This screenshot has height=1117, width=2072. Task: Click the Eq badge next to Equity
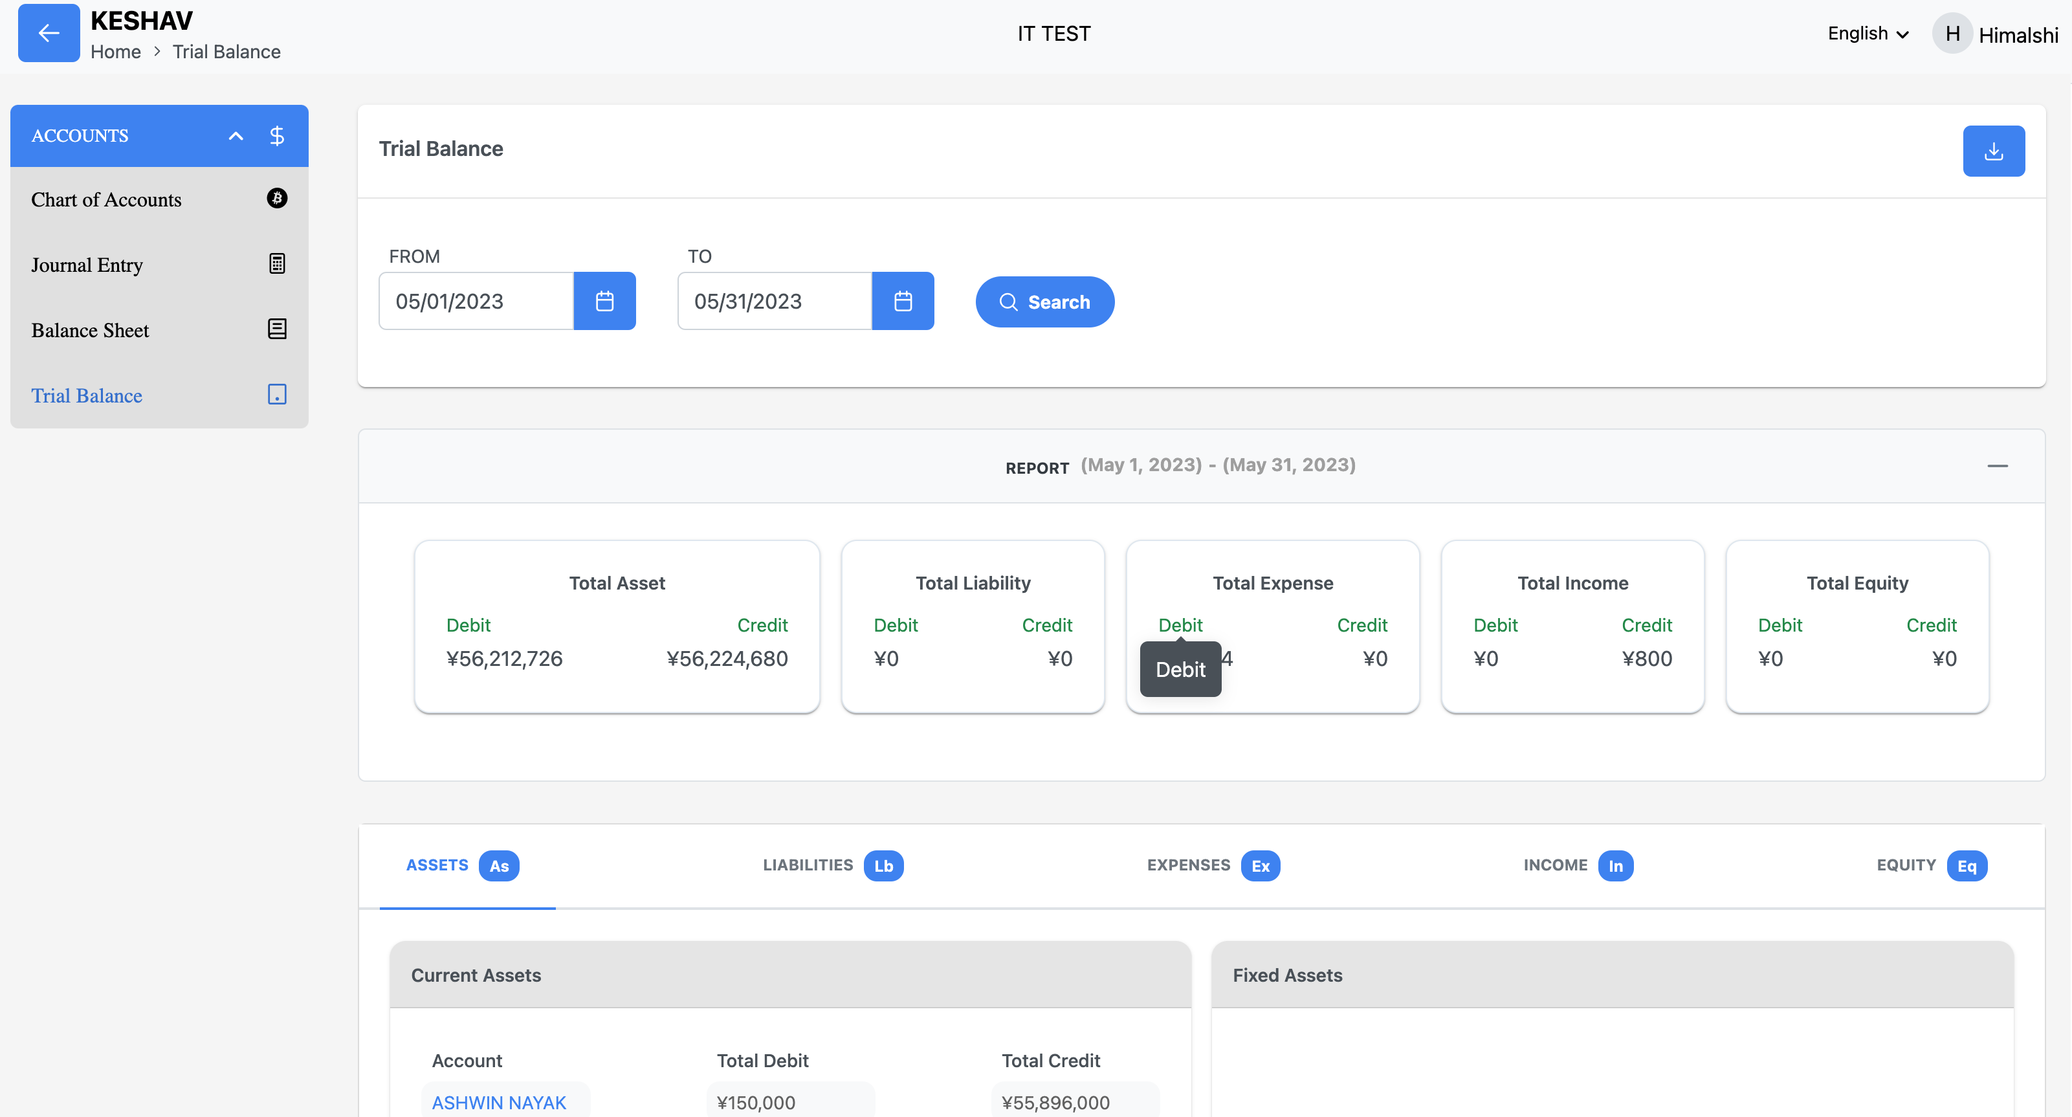tap(1967, 866)
